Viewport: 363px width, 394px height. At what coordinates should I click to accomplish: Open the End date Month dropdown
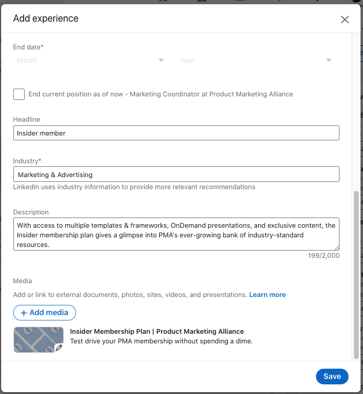point(90,60)
